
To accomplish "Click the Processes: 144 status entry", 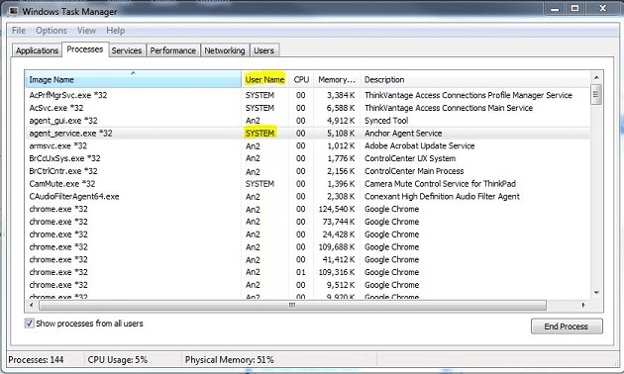I will click(36, 360).
